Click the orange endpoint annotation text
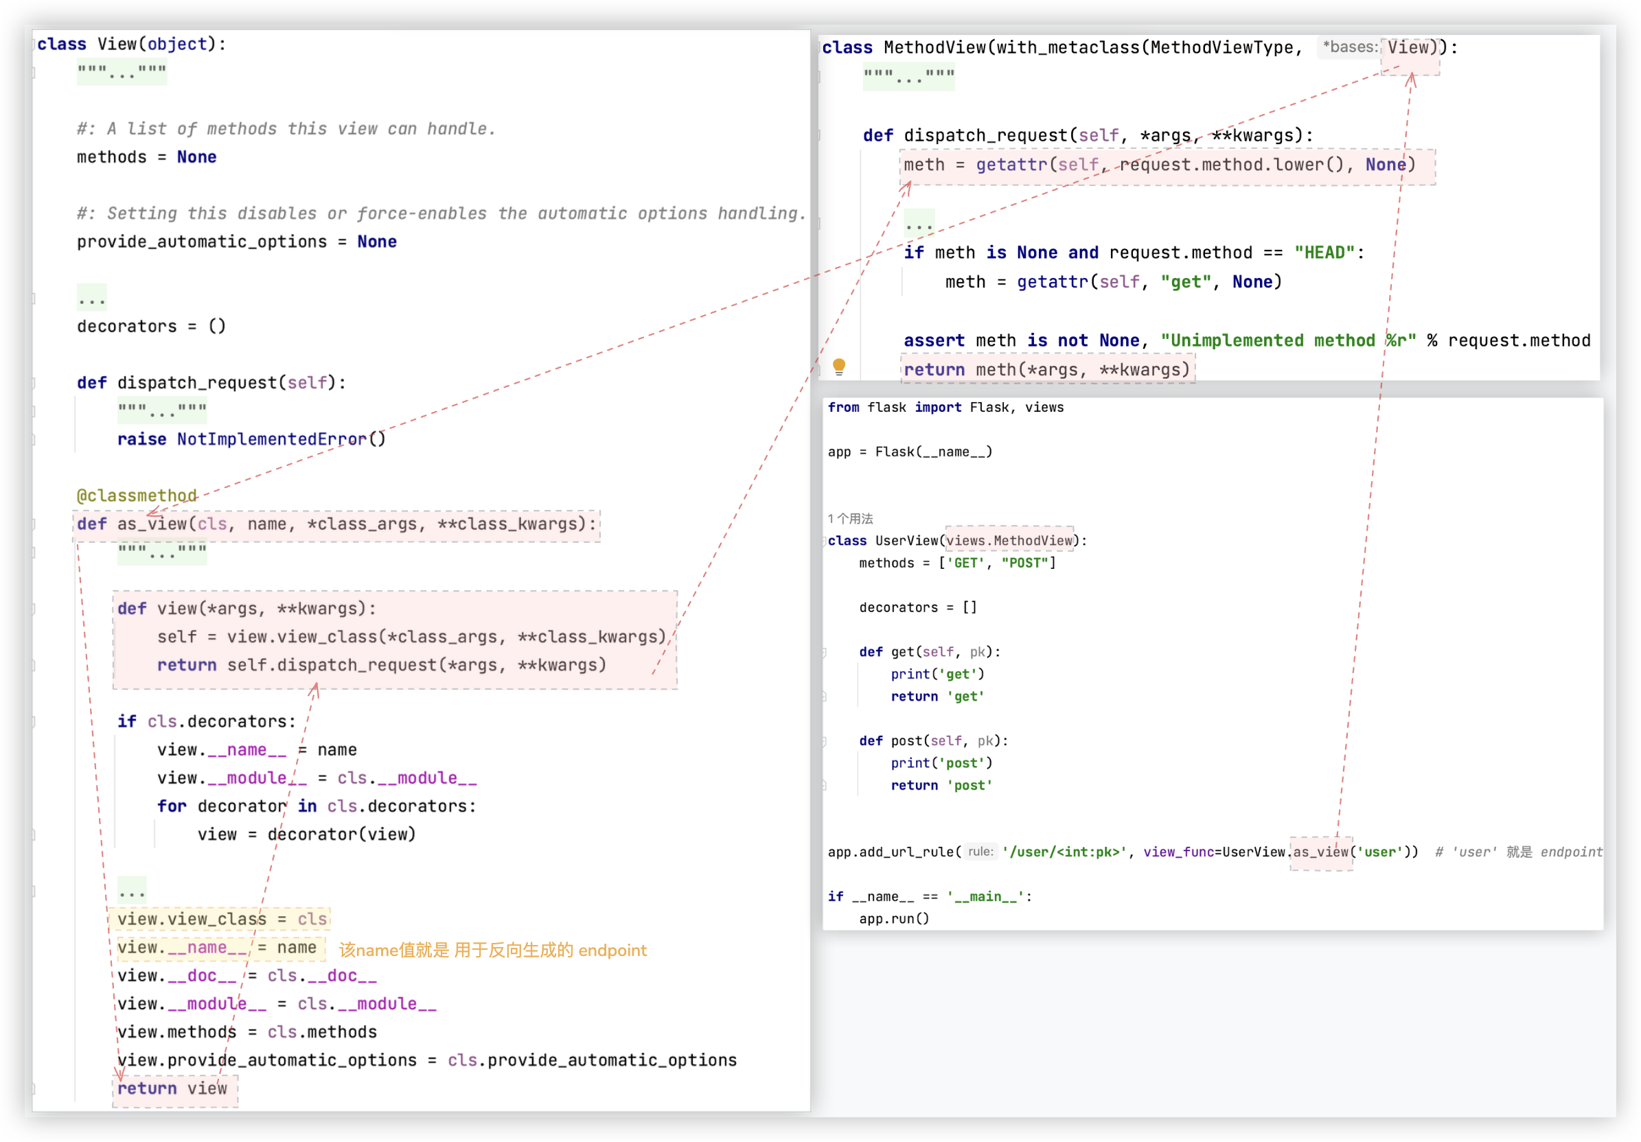Image resolution: width=1641 pixels, height=1142 pixels. (x=492, y=950)
